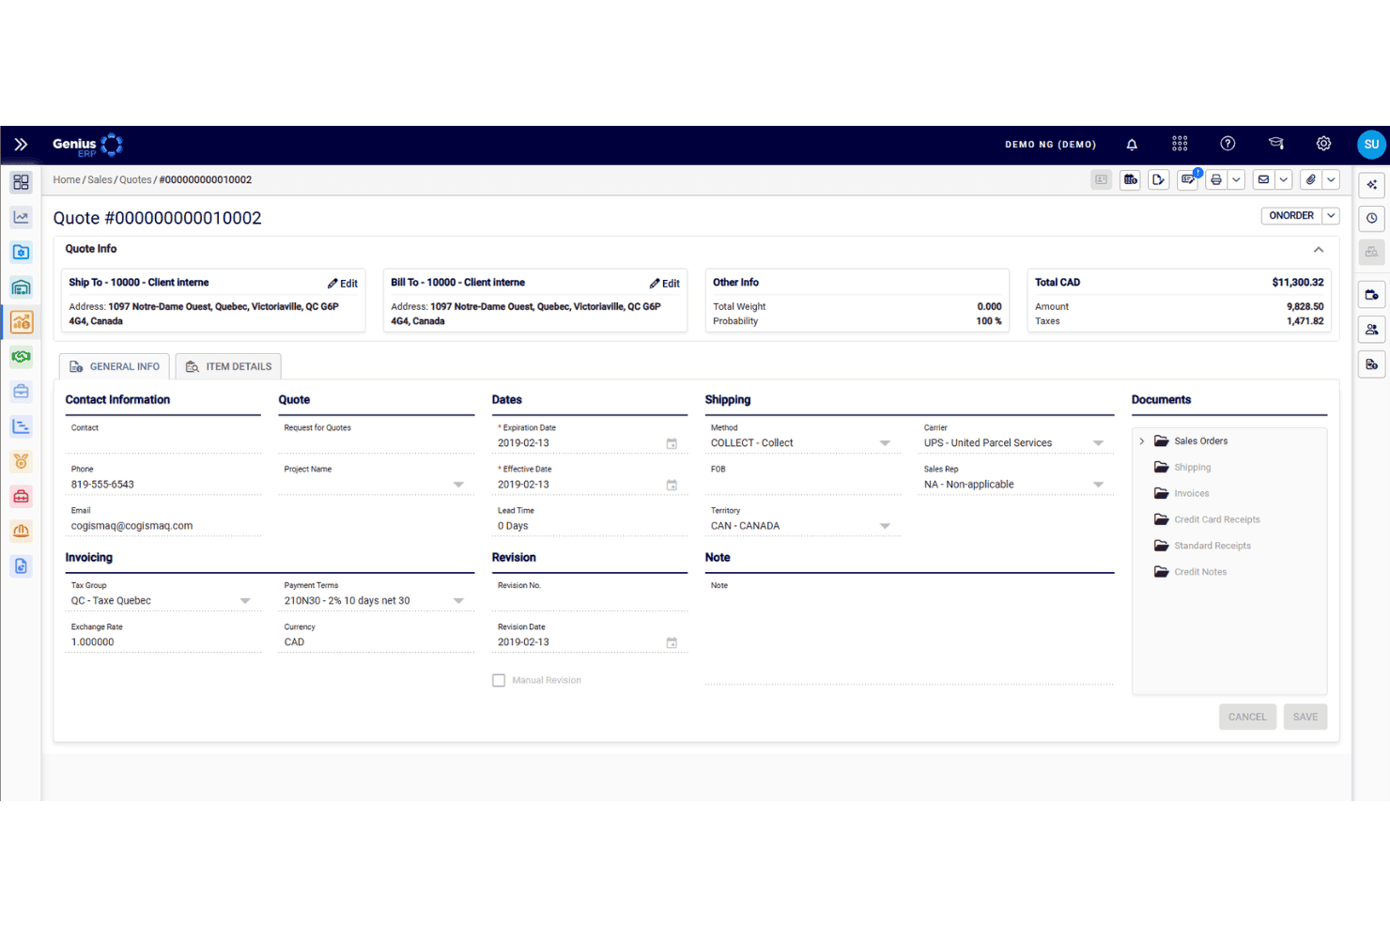Click the Cancel button
The height and width of the screenshot is (927, 1390).
point(1247,718)
